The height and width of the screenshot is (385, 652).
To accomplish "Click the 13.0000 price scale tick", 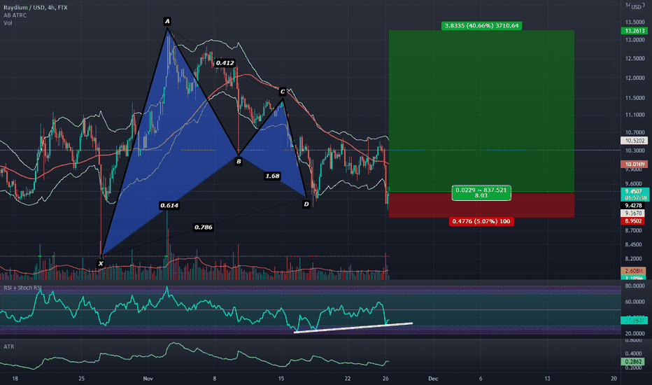I will coord(635,40).
